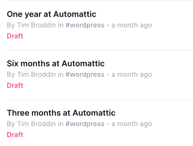Click author Tim Broddin on Three months post
193x146 pixels.
(36, 124)
